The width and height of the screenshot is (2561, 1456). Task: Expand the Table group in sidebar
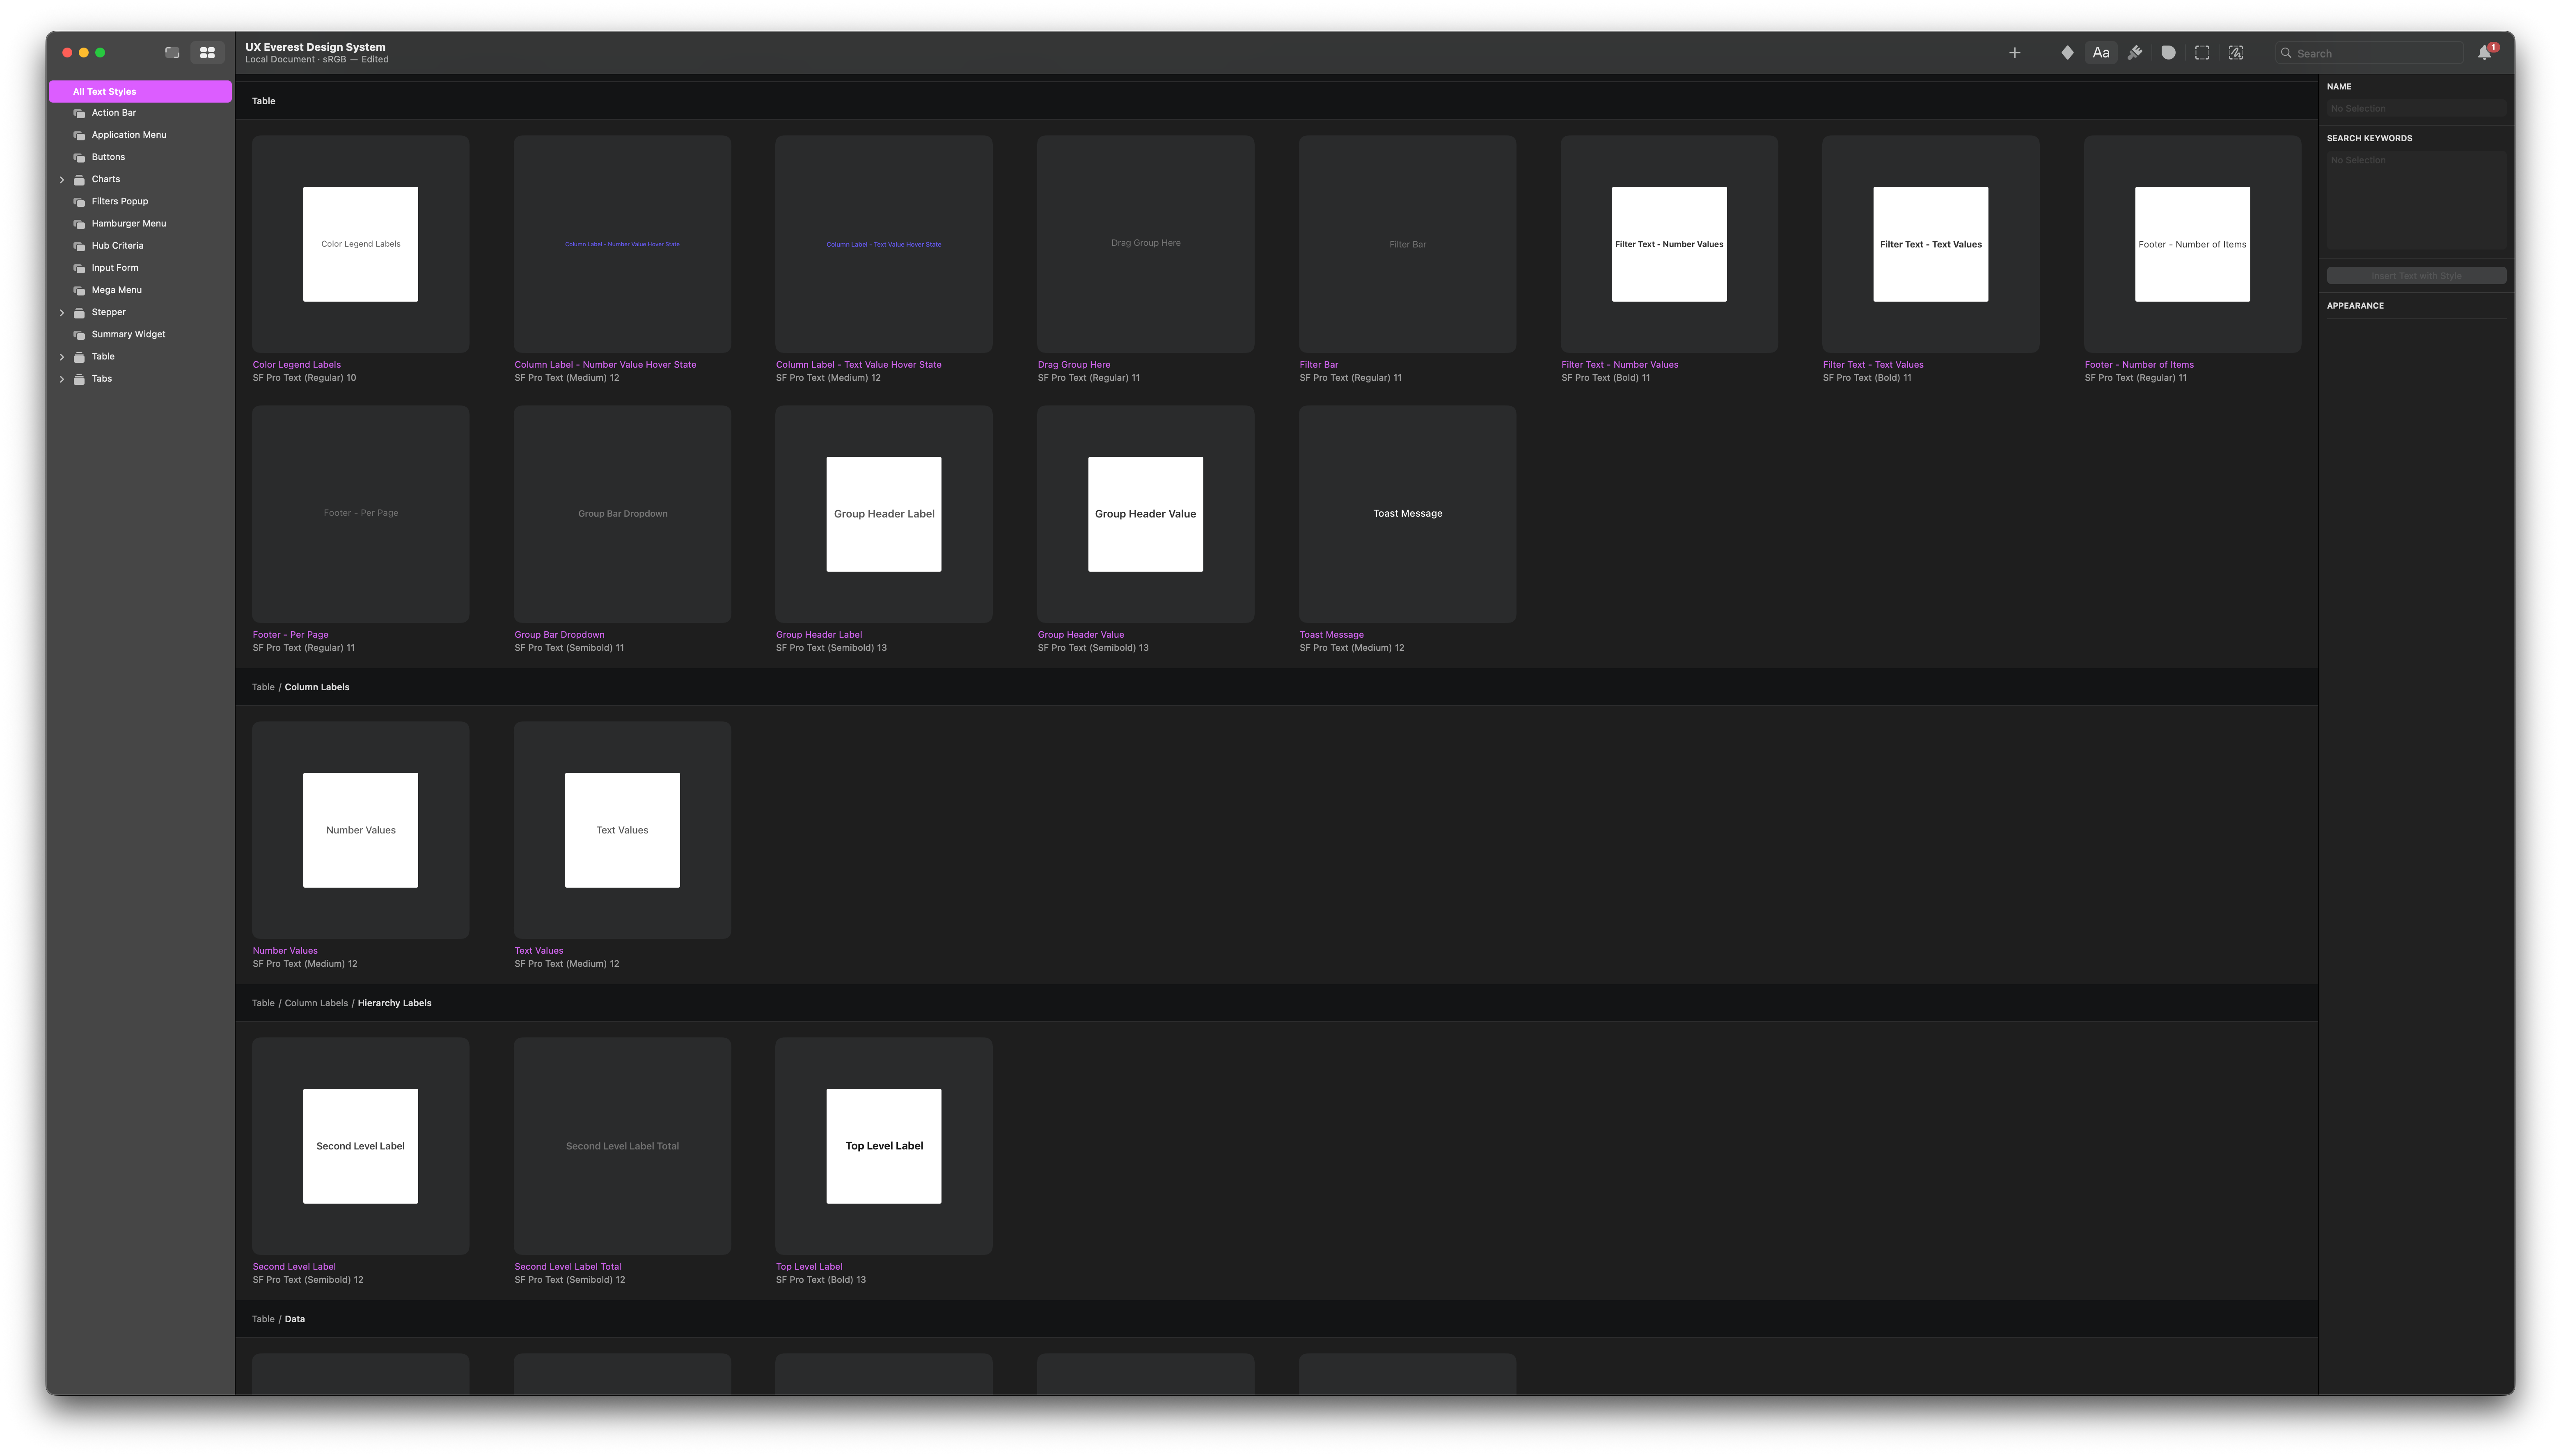point(62,357)
